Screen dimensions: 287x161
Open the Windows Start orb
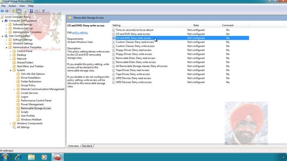(5, 157)
